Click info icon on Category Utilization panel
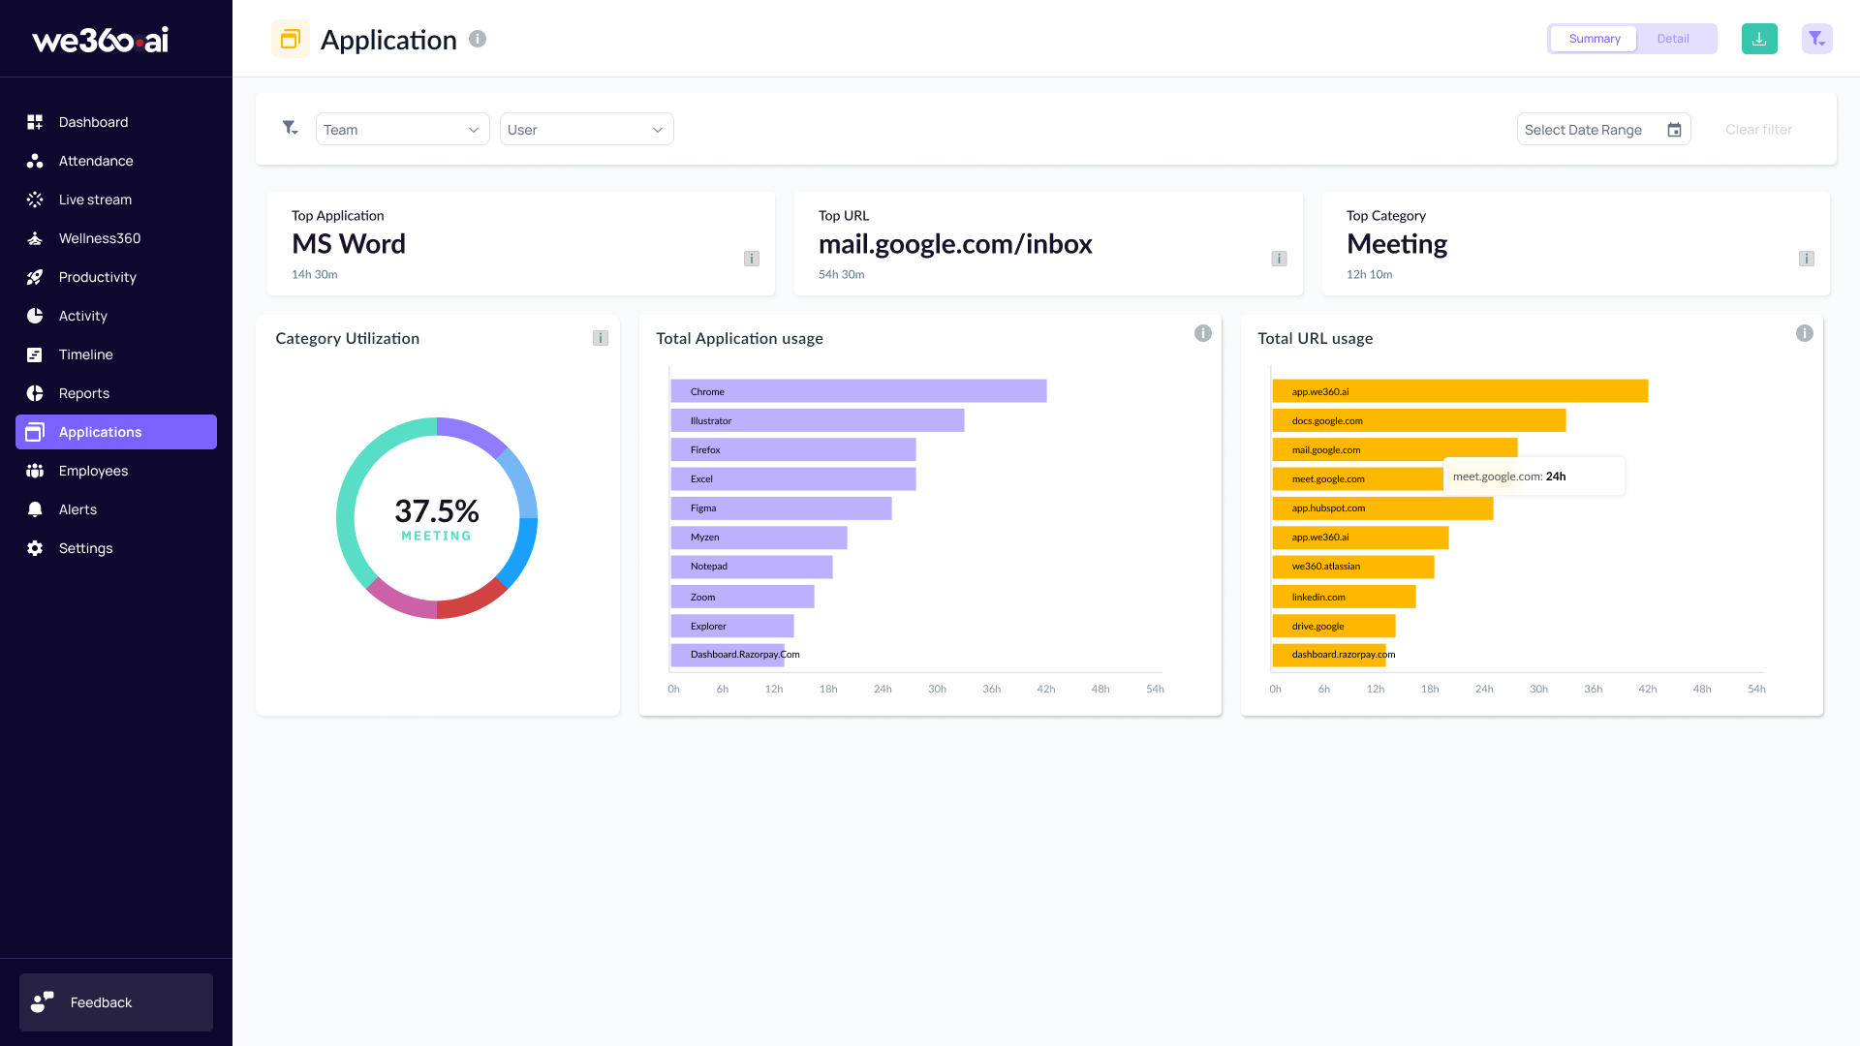1860x1046 pixels. (601, 338)
